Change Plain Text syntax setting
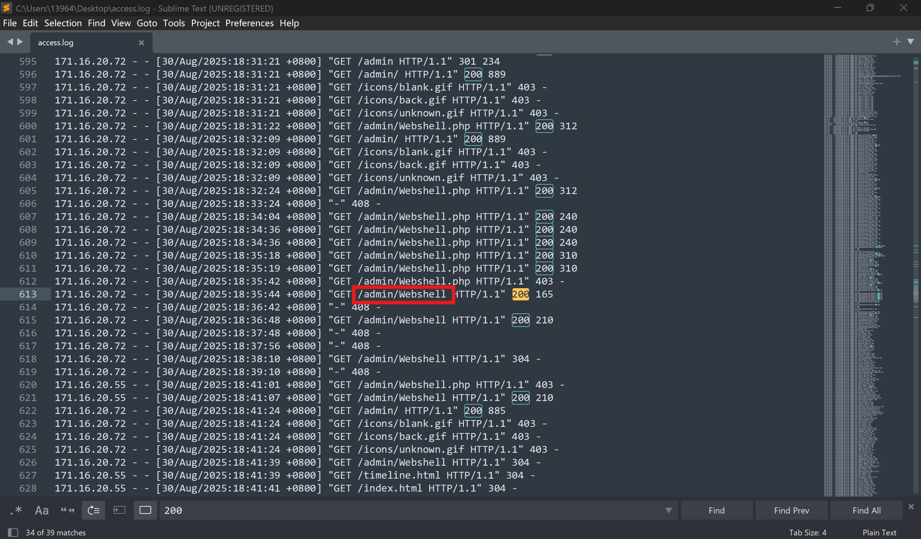The height and width of the screenshot is (539, 921). 879,533
